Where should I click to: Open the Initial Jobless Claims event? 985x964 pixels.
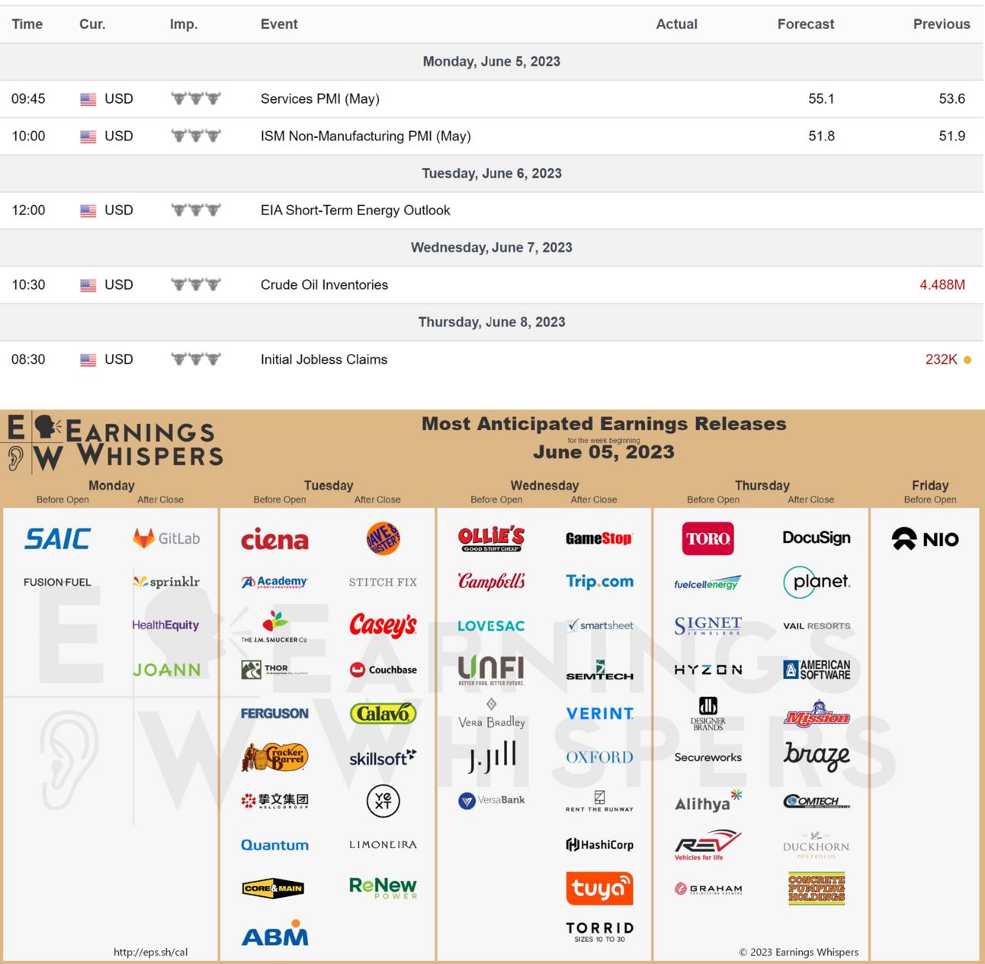(x=324, y=359)
